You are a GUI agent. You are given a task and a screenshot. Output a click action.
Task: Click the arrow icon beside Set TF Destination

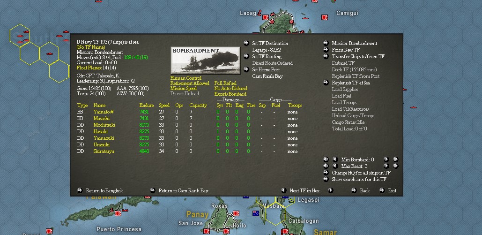(246, 43)
